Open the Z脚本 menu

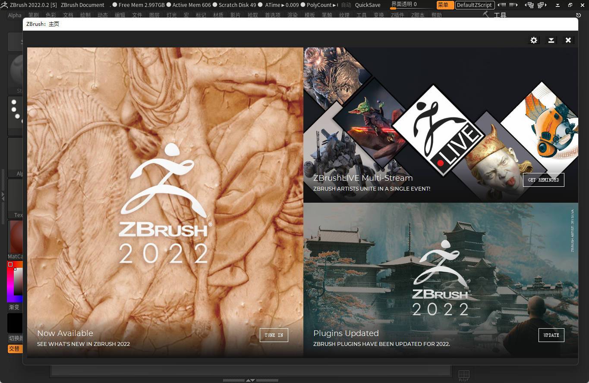418,15
